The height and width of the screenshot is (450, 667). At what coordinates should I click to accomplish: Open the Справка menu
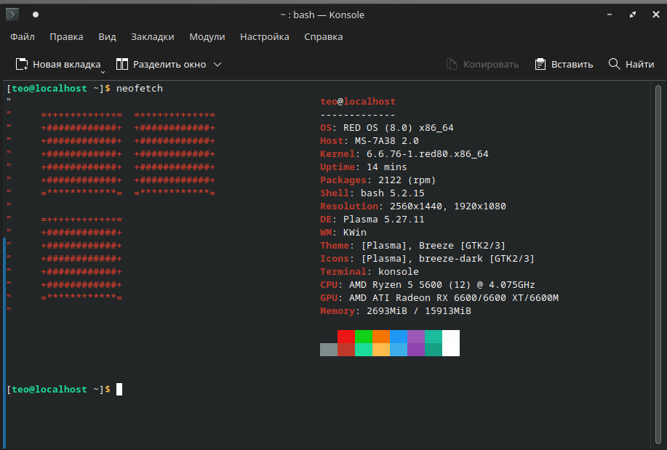(323, 37)
